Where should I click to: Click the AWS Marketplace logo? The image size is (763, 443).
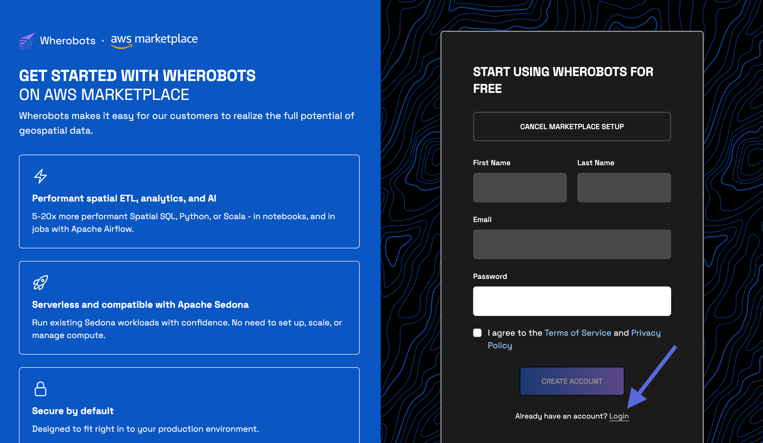click(x=154, y=41)
